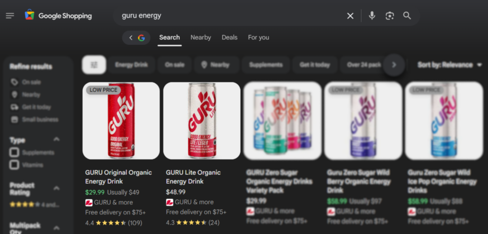Collapse the Type filter section
The image size is (488, 234).
[56, 139]
